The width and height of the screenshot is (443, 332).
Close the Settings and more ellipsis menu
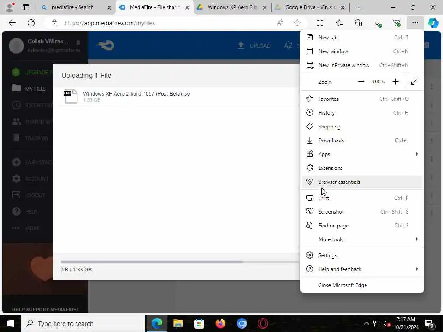click(415, 23)
